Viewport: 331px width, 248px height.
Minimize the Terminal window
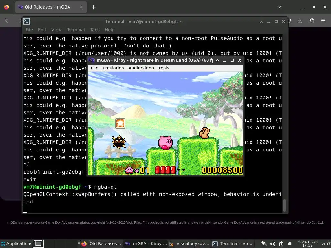tap(269, 22)
